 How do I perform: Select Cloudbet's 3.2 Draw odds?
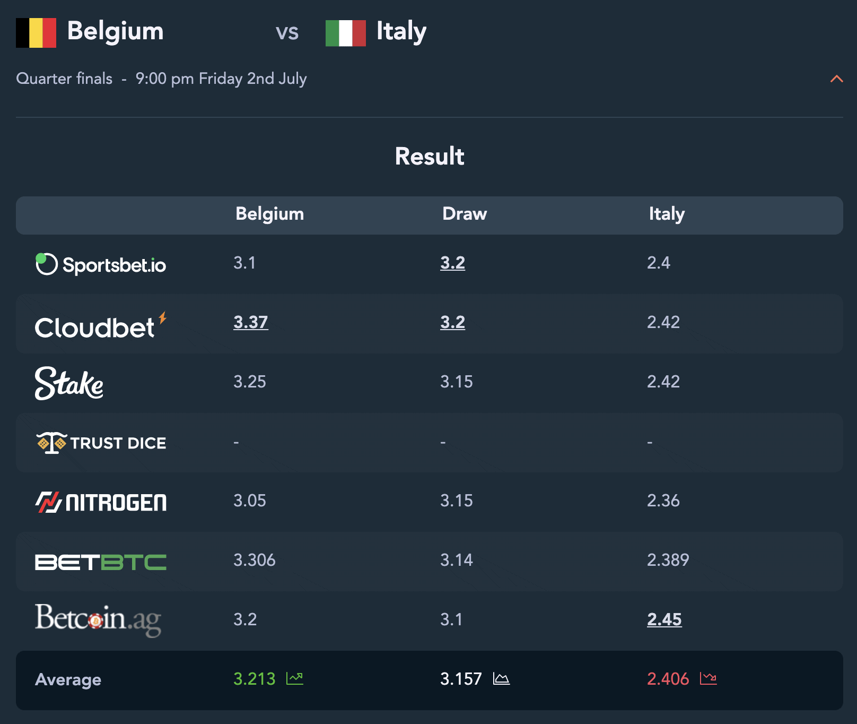452,322
